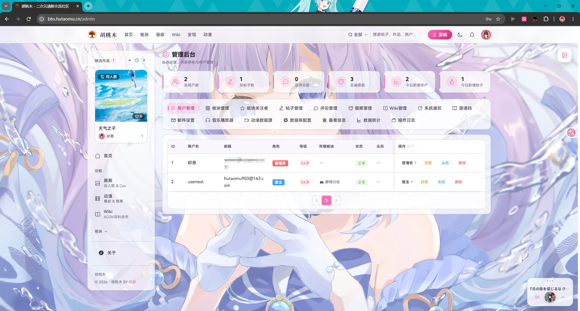Click 封禁 for user 邱息
The height and width of the screenshot is (311, 580).
click(x=428, y=163)
